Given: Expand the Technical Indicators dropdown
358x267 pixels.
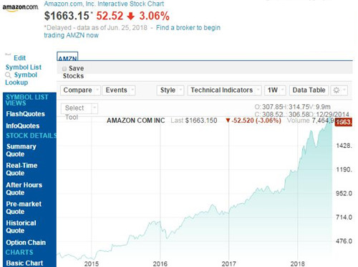Looking at the screenshot, I should point(224,90).
